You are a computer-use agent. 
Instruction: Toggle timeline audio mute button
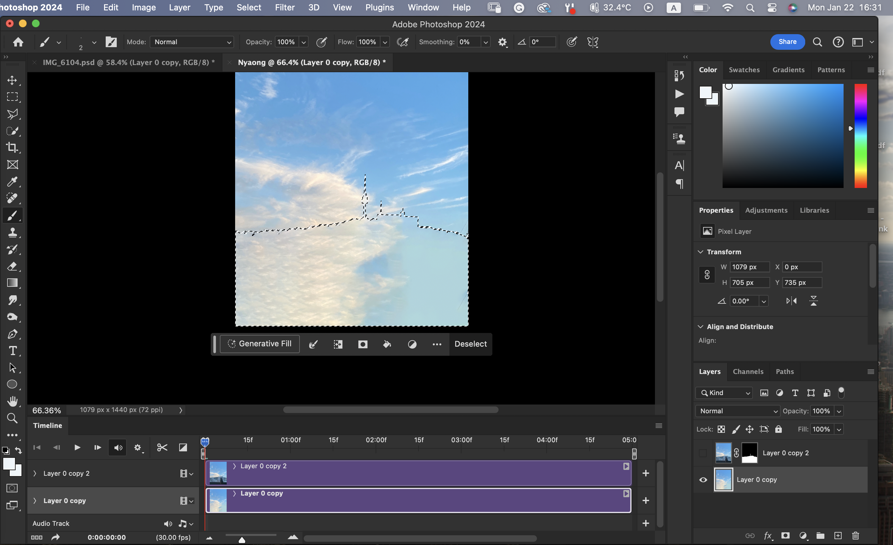point(118,447)
